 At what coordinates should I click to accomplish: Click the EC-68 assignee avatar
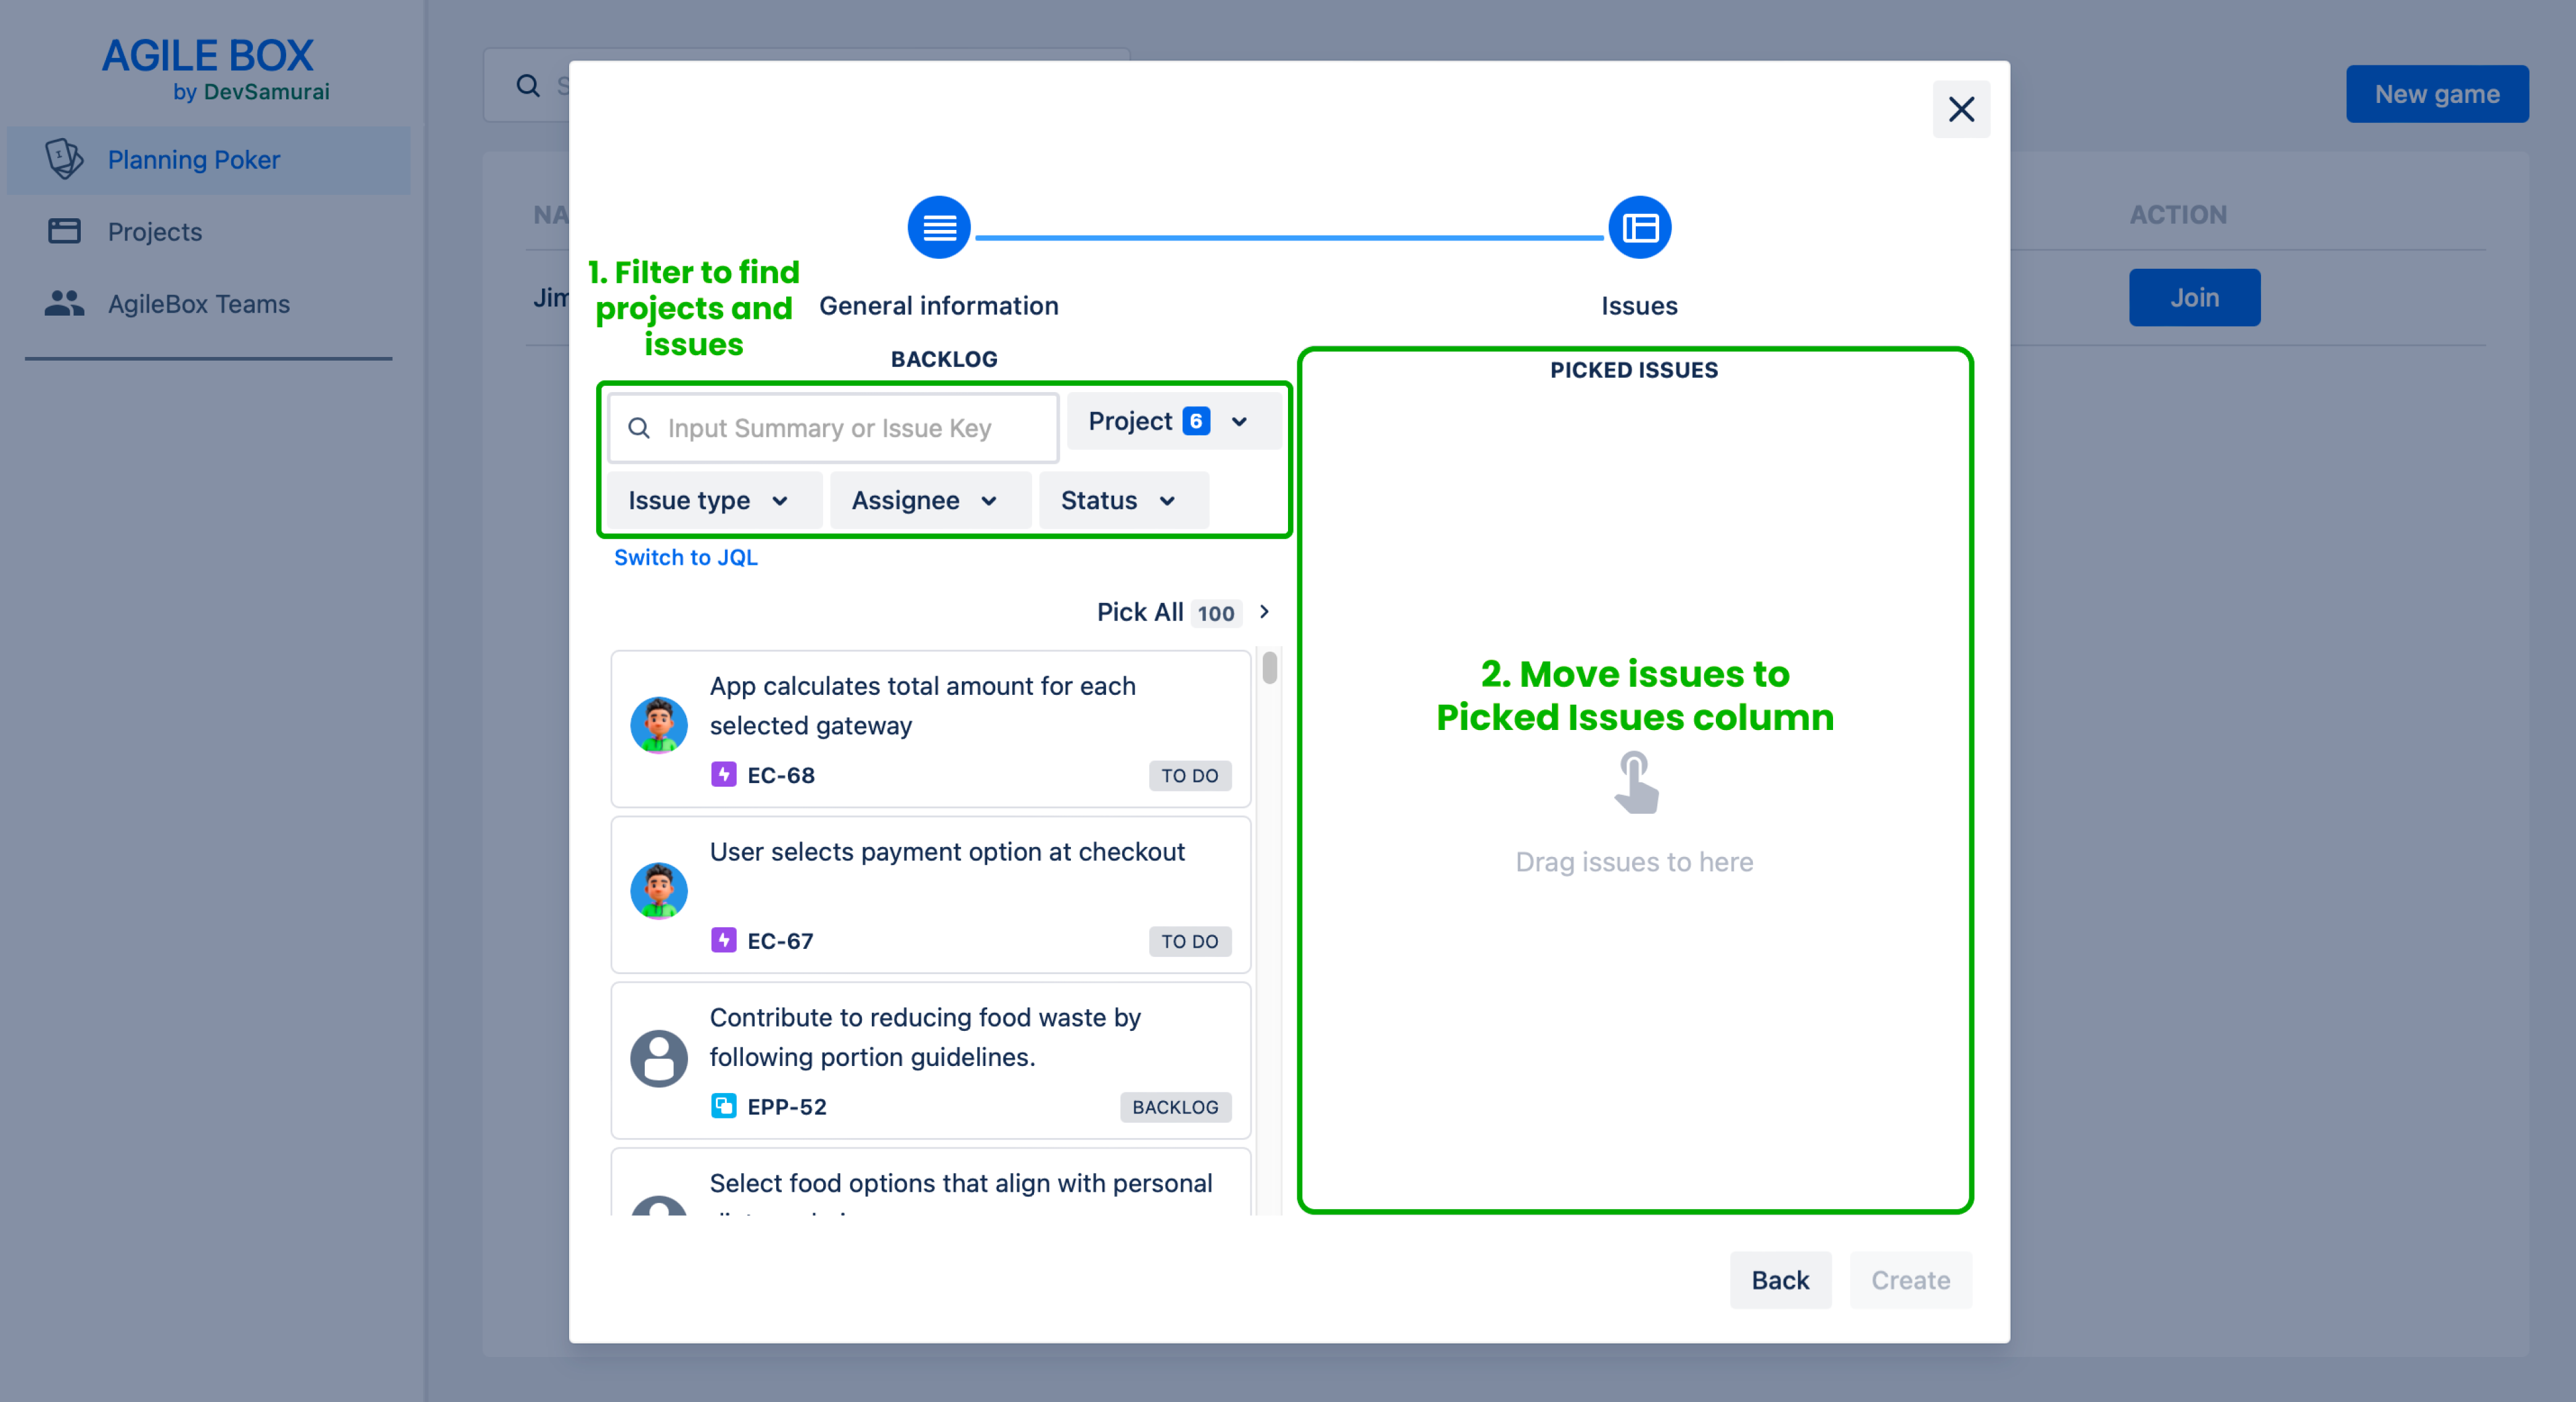[x=658, y=725]
